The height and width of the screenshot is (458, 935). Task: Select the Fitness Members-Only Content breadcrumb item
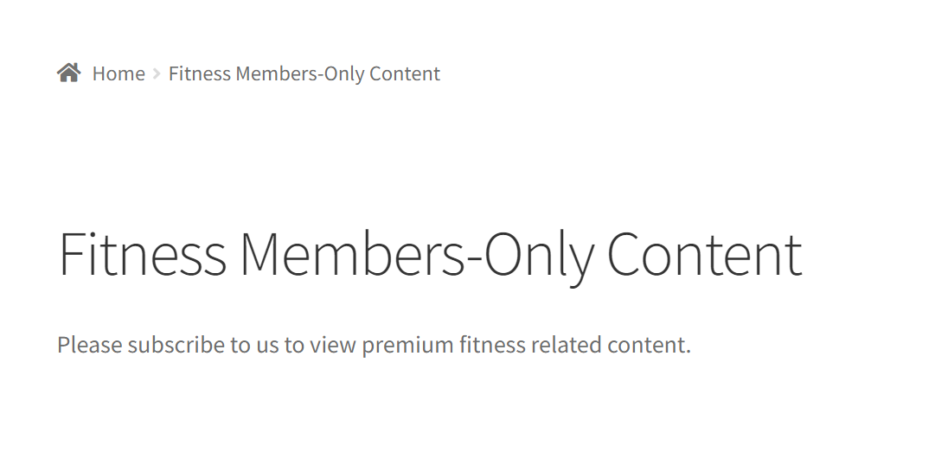[304, 73]
